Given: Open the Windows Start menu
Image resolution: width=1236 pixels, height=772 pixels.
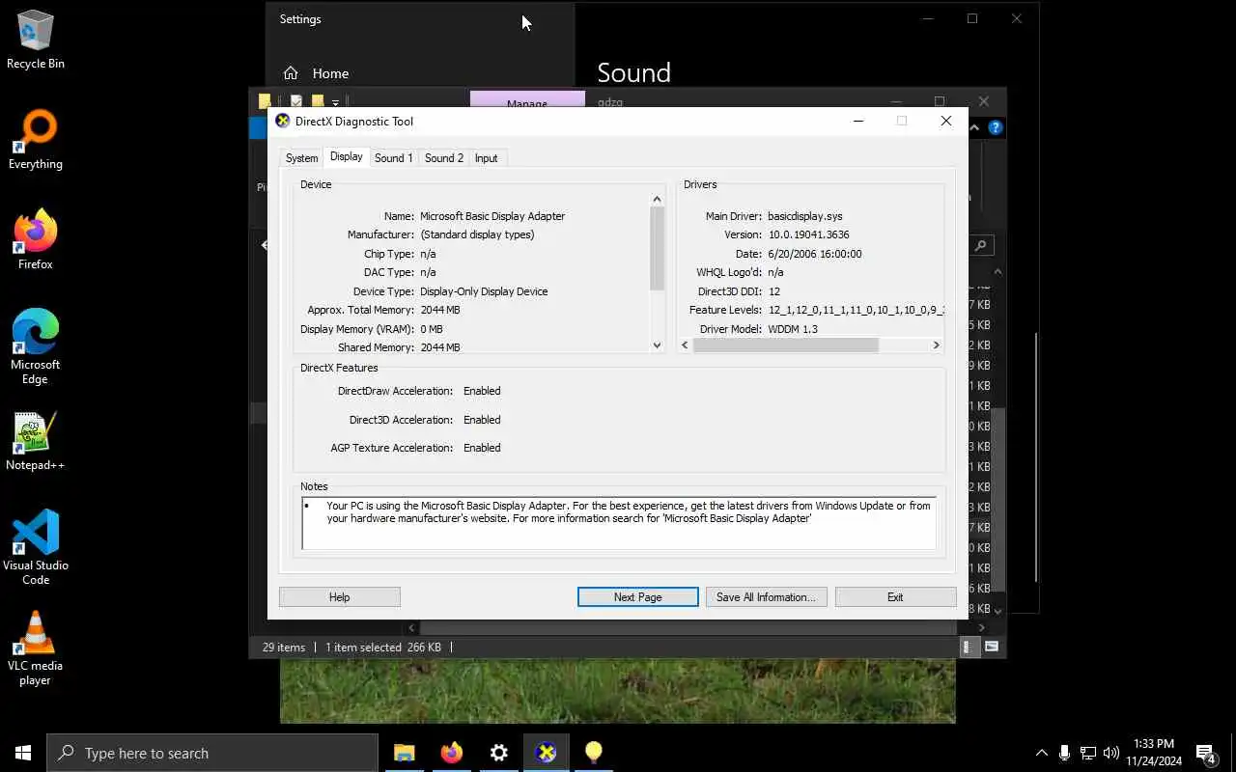Looking at the screenshot, I should pyautogui.click(x=23, y=753).
